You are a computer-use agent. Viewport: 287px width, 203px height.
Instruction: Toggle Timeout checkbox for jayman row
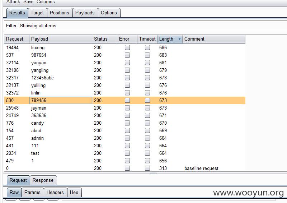click(x=147, y=108)
